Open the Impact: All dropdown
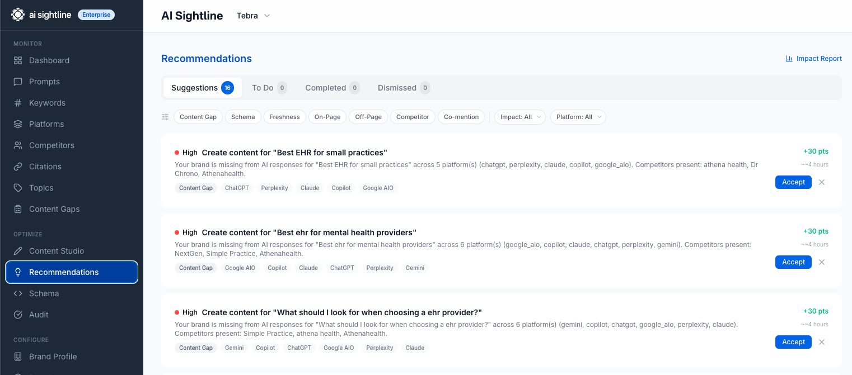852x375 pixels. coord(519,117)
